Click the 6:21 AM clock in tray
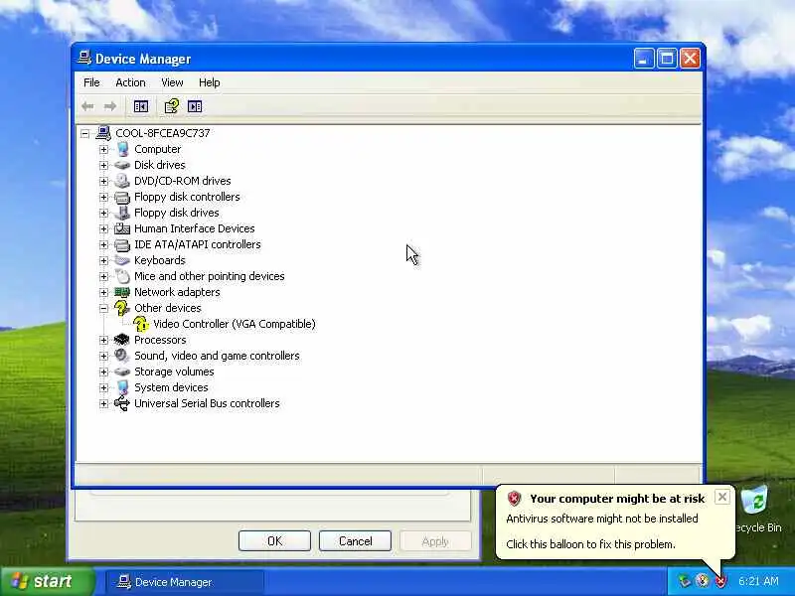795x596 pixels. coord(758,581)
